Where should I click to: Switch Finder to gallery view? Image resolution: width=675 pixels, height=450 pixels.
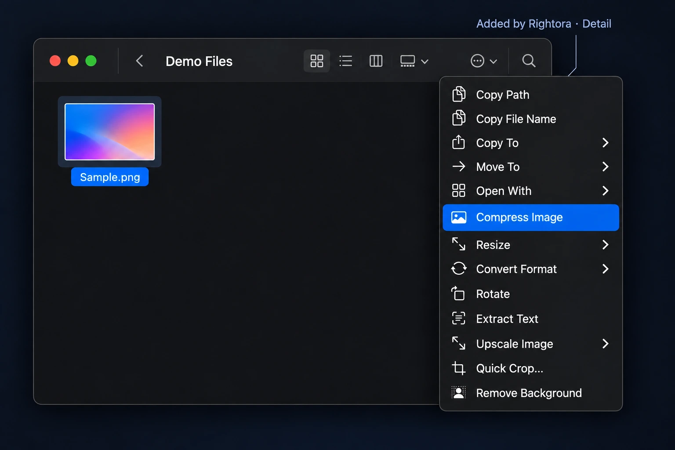[407, 61]
